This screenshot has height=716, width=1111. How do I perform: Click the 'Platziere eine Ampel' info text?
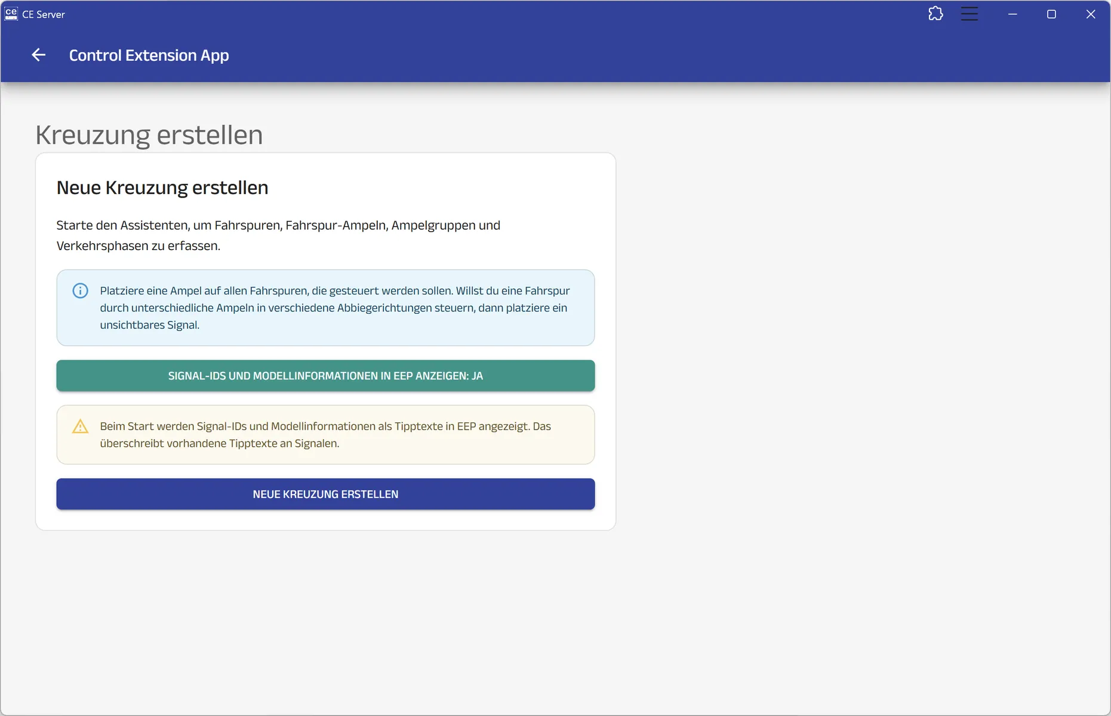click(x=335, y=308)
